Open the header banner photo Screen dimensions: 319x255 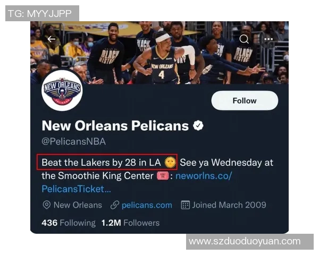point(159,53)
